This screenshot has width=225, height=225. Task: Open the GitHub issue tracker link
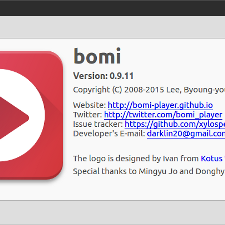175,124
